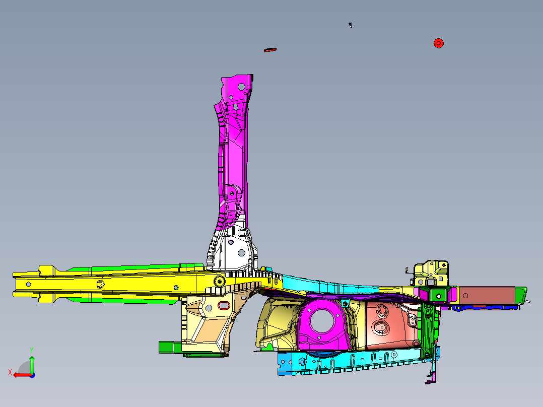Select the green block with center hole
Screen dimensions: 543x407
pyautogui.click(x=438, y=296)
